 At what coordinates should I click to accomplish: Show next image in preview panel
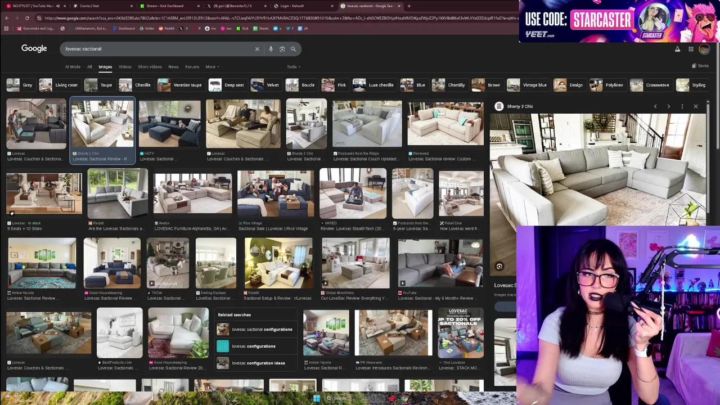(x=669, y=106)
